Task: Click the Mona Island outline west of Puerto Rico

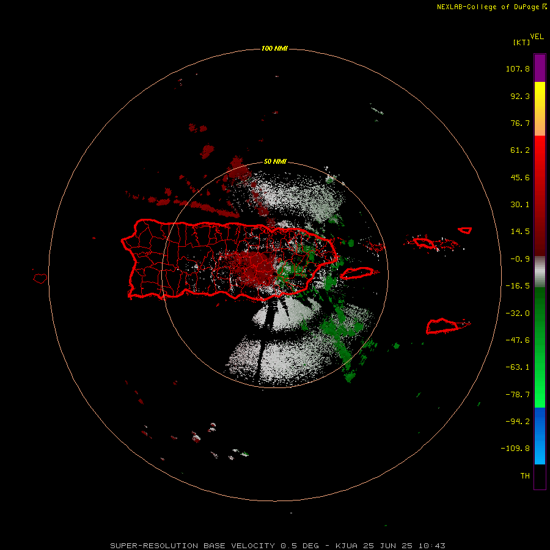Action: pos(40,278)
